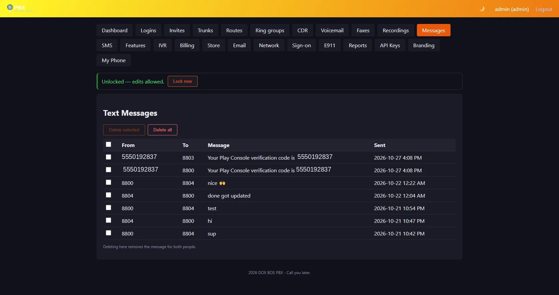The height and width of the screenshot is (295, 559).
Task: Click the 'Unlocked — edits allowed.' status text
Action: tap(133, 81)
